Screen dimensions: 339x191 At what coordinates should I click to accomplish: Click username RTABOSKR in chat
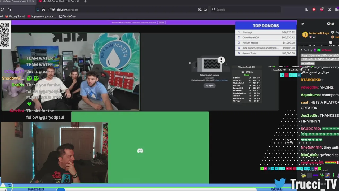click(x=311, y=80)
